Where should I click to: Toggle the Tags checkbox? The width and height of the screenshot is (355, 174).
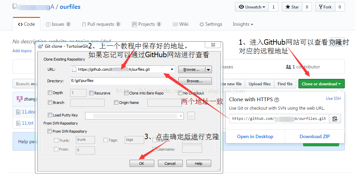pos(105,140)
